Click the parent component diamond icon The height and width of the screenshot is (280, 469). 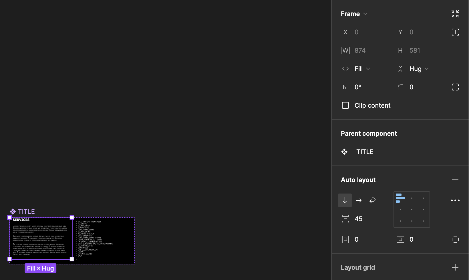[344, 152]
